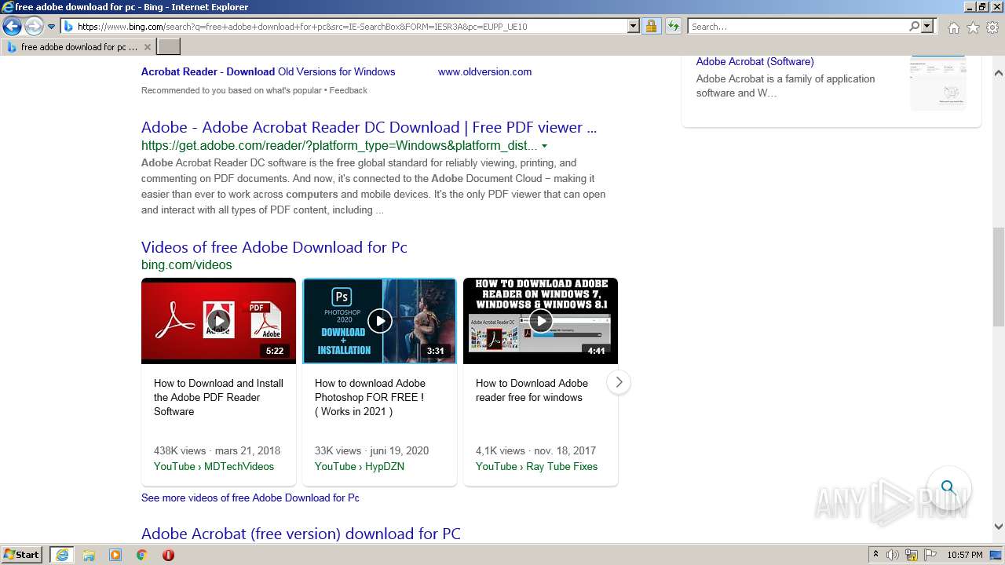The width and height of the screenshot is (1005, 565).
Task: Open the recent pages dropdown beside forward button
Action: tap(51, 27)
